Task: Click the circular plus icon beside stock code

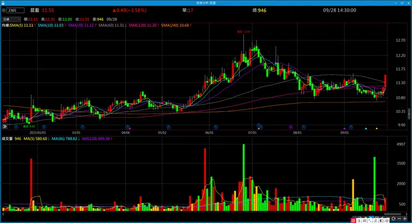Action: [x=4, y=11]
